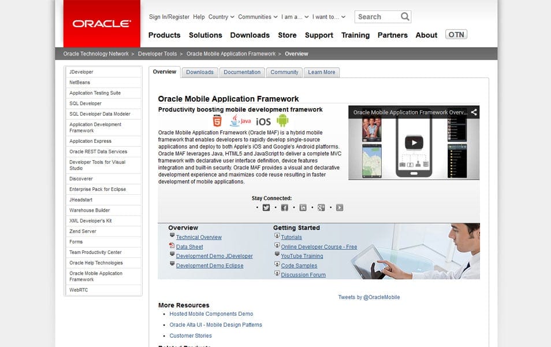Click the video share icon
The height and width of the screenshot is (347, 551).
click(x=474, y=112)
